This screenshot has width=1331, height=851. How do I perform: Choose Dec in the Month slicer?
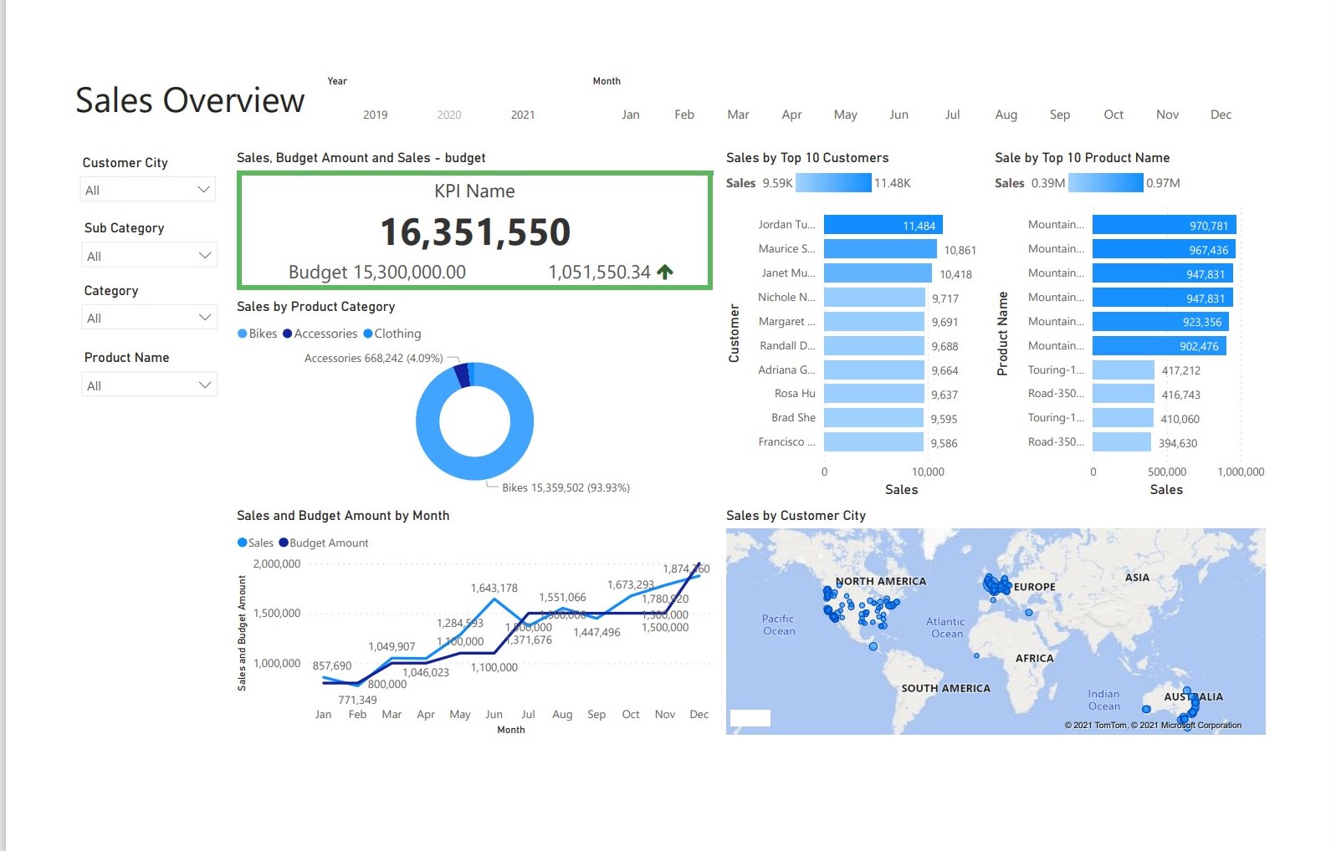1221,115
